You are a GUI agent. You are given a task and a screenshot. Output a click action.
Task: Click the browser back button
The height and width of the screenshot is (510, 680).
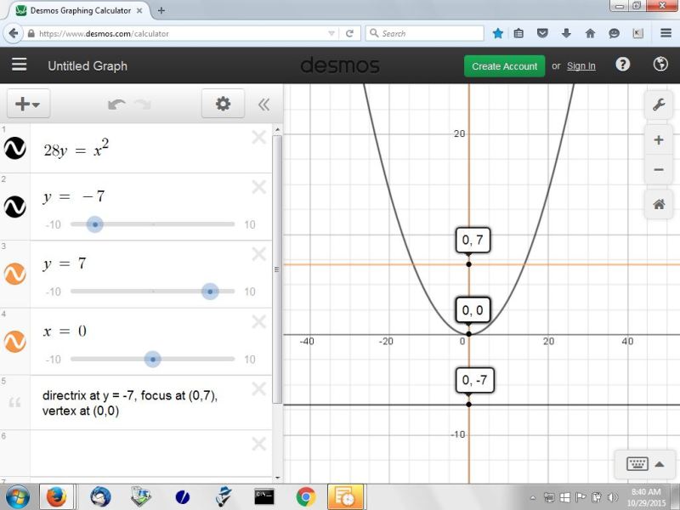(x=13, y=33)
